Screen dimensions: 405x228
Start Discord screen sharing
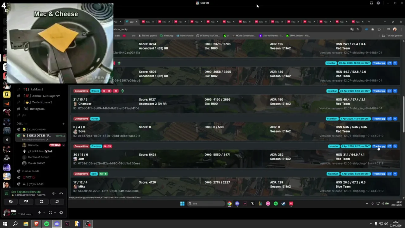coord(26,201)
